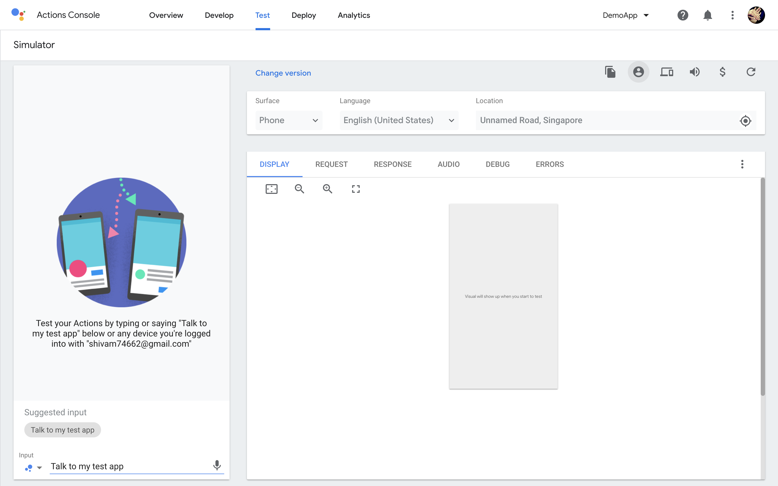Switch to the REQUEST tab
778x486 pixels.
[x=331, y=164]
